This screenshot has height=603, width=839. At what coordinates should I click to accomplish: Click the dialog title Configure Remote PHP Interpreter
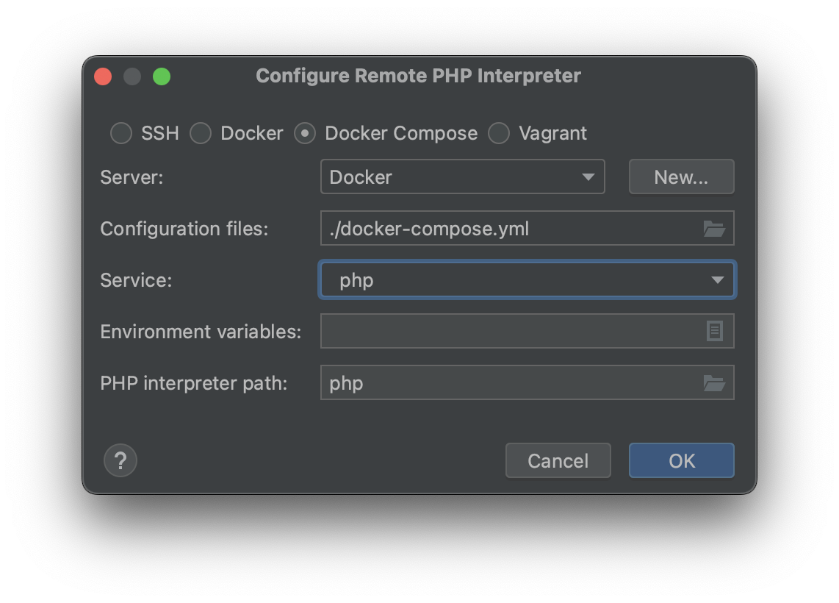[418, 76]
